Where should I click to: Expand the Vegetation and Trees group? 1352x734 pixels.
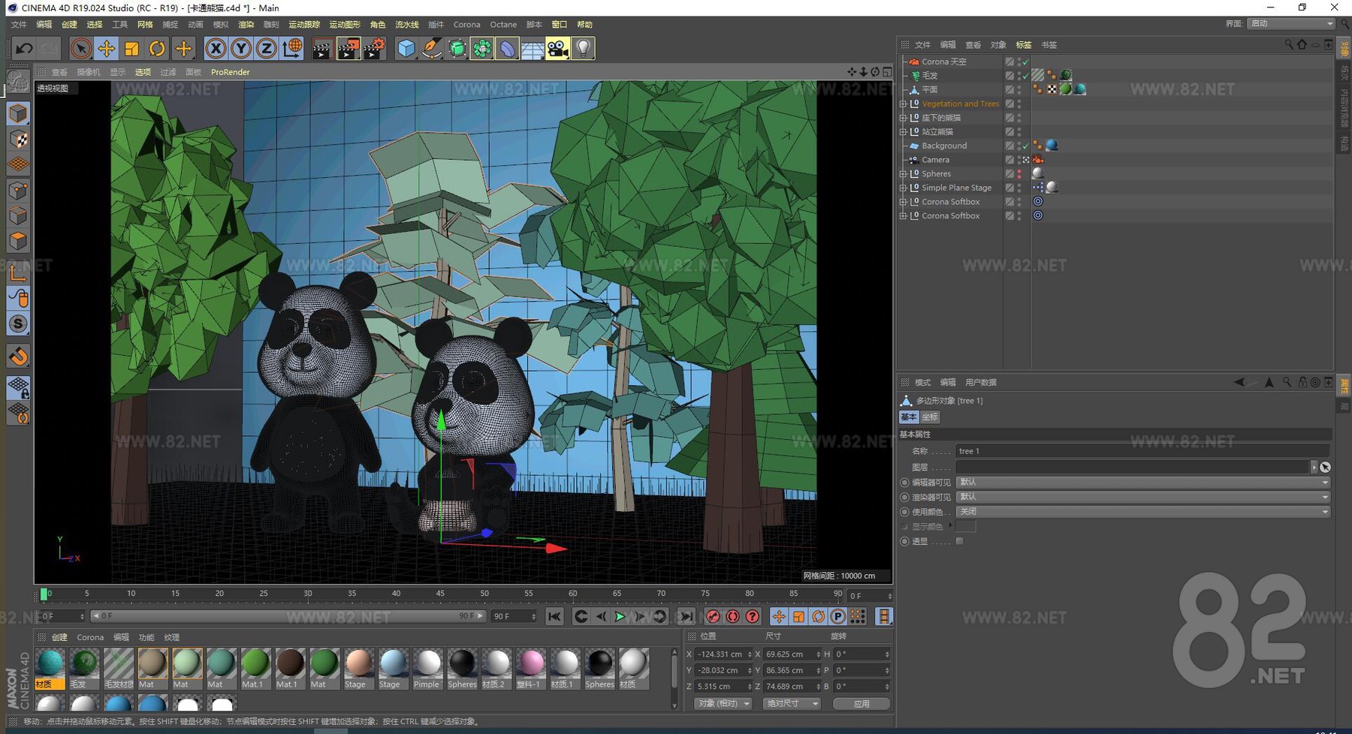tap(904, 104)
